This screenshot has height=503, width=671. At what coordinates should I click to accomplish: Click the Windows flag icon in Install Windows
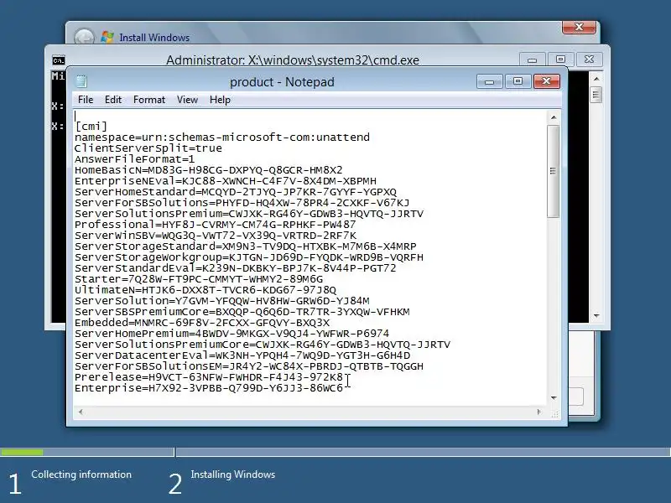point(107,37)
